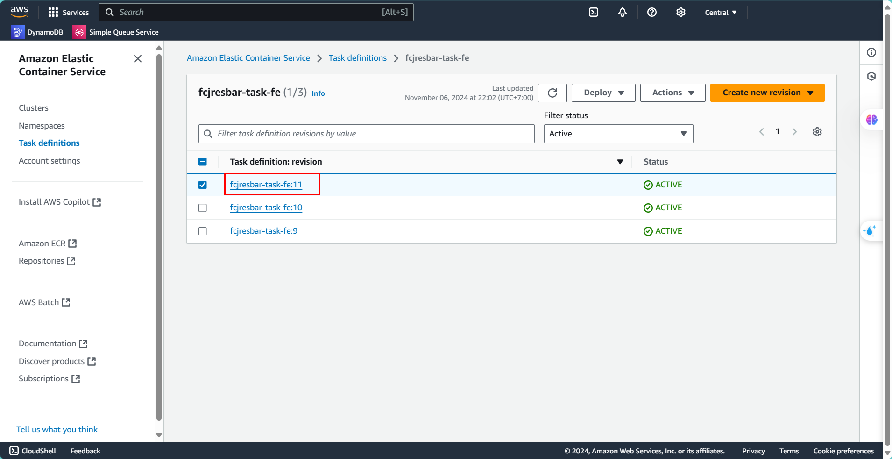Open Account settings in the sidebar
Screen dimensions: 892x459
coord(50,161)
